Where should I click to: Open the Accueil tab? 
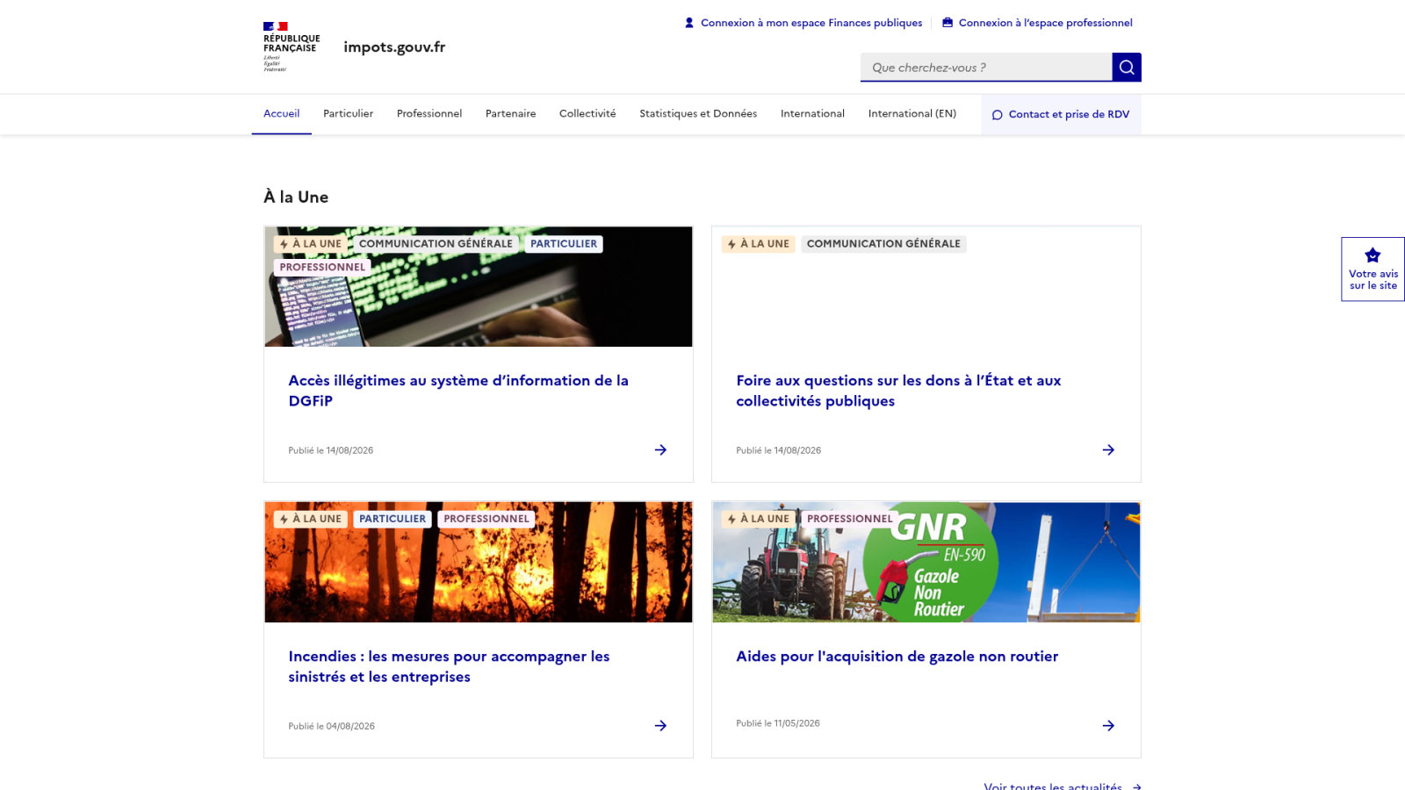point(282,114)
